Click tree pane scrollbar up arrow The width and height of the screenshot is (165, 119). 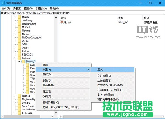56,17
